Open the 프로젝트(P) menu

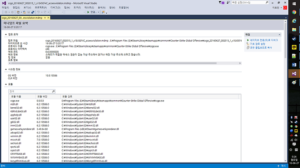coord(40,7)
